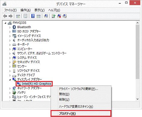Select the センサー tree label

22,66
